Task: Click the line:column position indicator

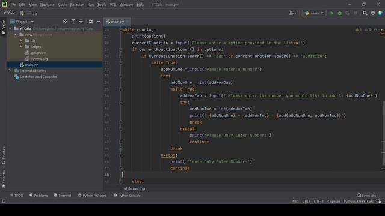Action: [295, 202]
